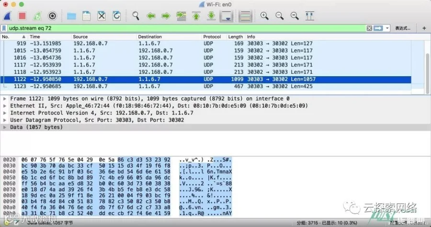The height and width of the screenshot is (227, 431).
Task: Go to specified packet icon
Action: 181,16
